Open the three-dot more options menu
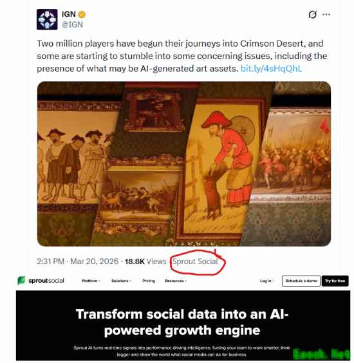354x363 pixels. pos(326,15)
